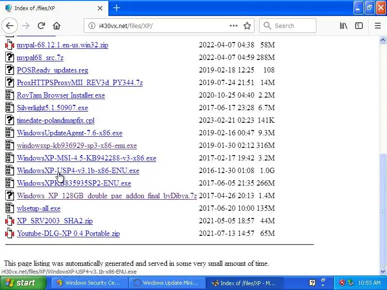Click binary icon beside RoyTam Browser Installer

click(10, 95)
